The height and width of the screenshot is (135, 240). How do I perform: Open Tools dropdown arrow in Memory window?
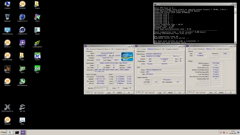pyautogui.click(x=215, y=92)
